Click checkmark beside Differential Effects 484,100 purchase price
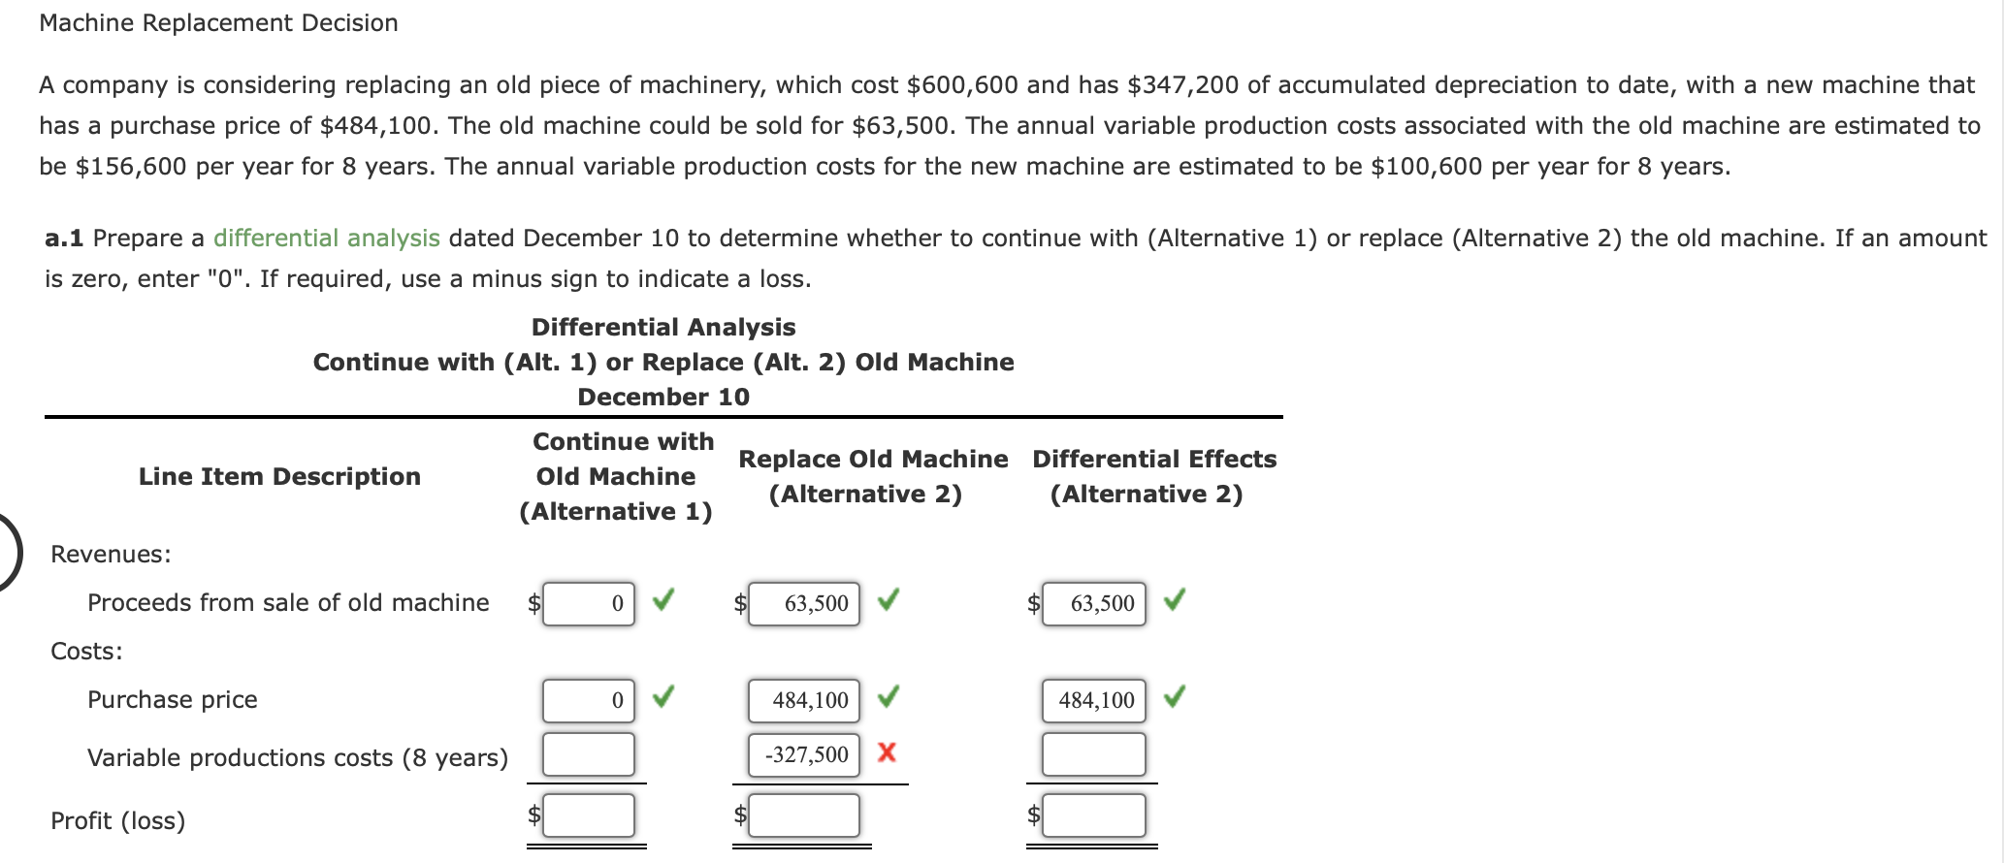The width and height of the screenshot is (2004, 863). [1176, 699]
